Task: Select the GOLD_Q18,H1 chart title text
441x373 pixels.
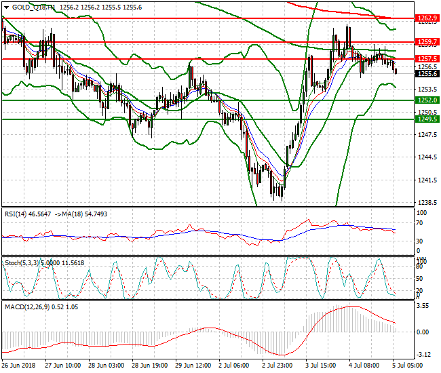Action: coord(34,7)
